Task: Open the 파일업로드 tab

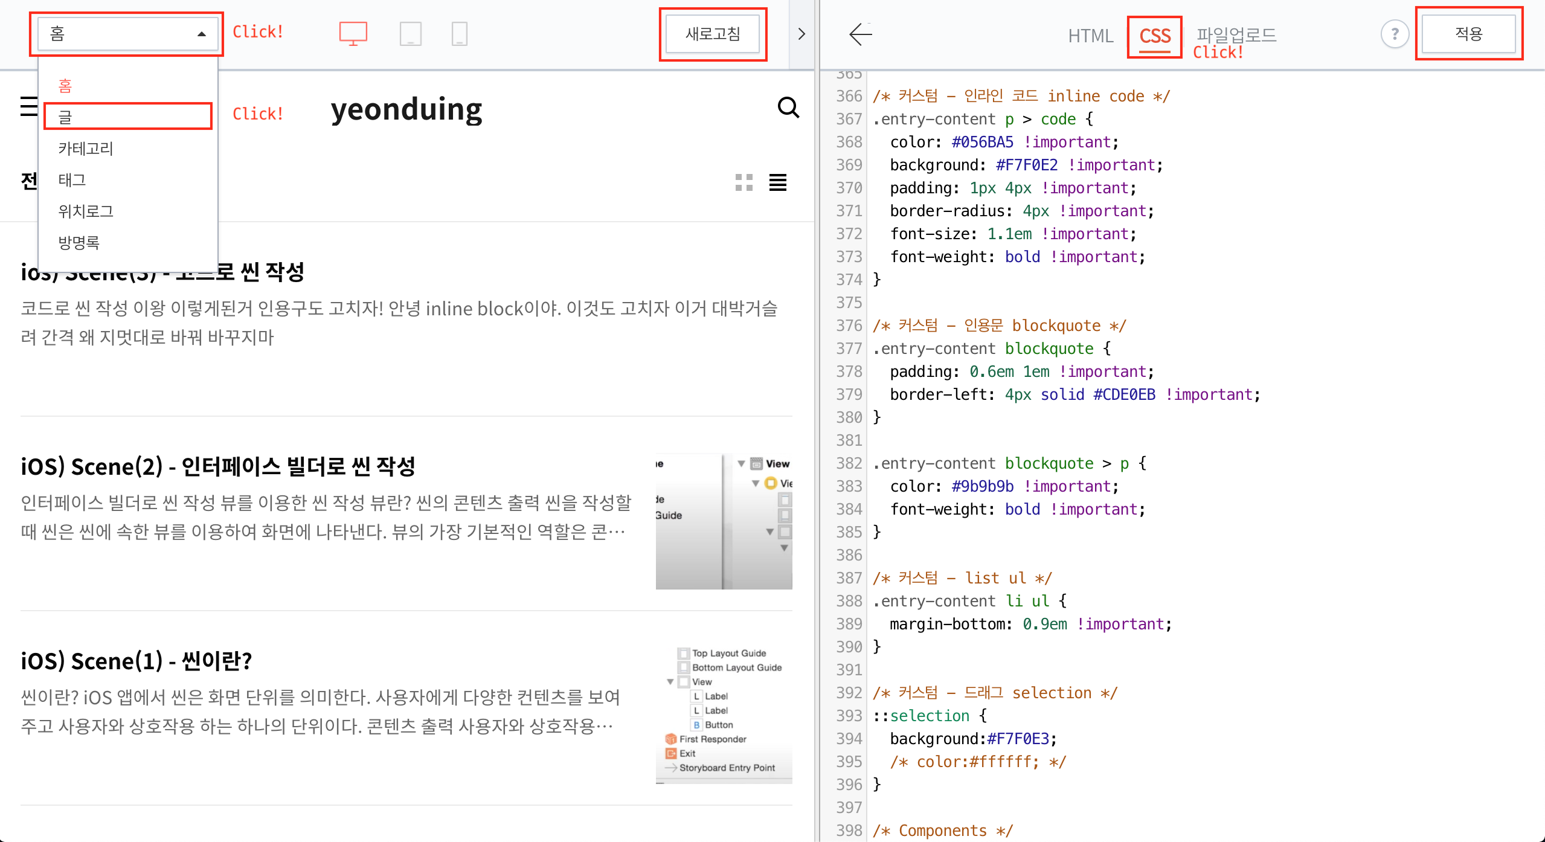Action: pos(1236,34)
